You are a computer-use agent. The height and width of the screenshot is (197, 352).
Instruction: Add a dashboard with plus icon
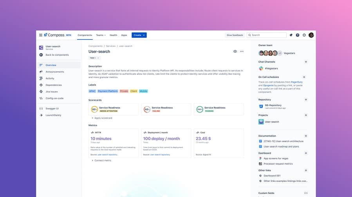[306, 153]
